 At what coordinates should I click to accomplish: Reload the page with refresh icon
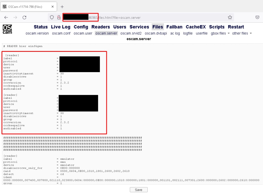click(24, 17)
